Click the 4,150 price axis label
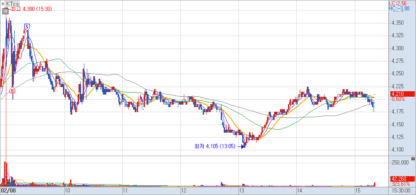The height and width of the screenshot is (195, 416). coord(398,124)
